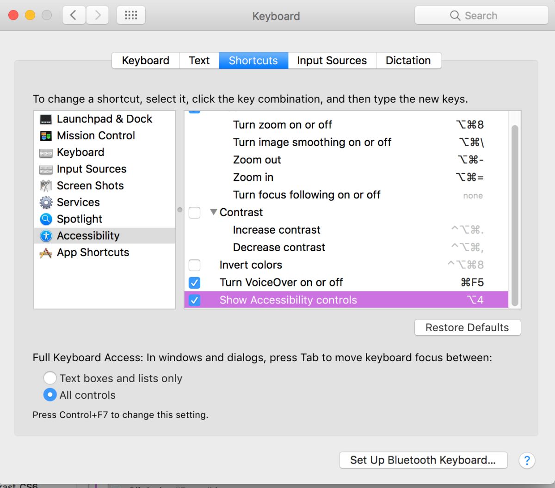Click the Services gear icon

point(46,203)
